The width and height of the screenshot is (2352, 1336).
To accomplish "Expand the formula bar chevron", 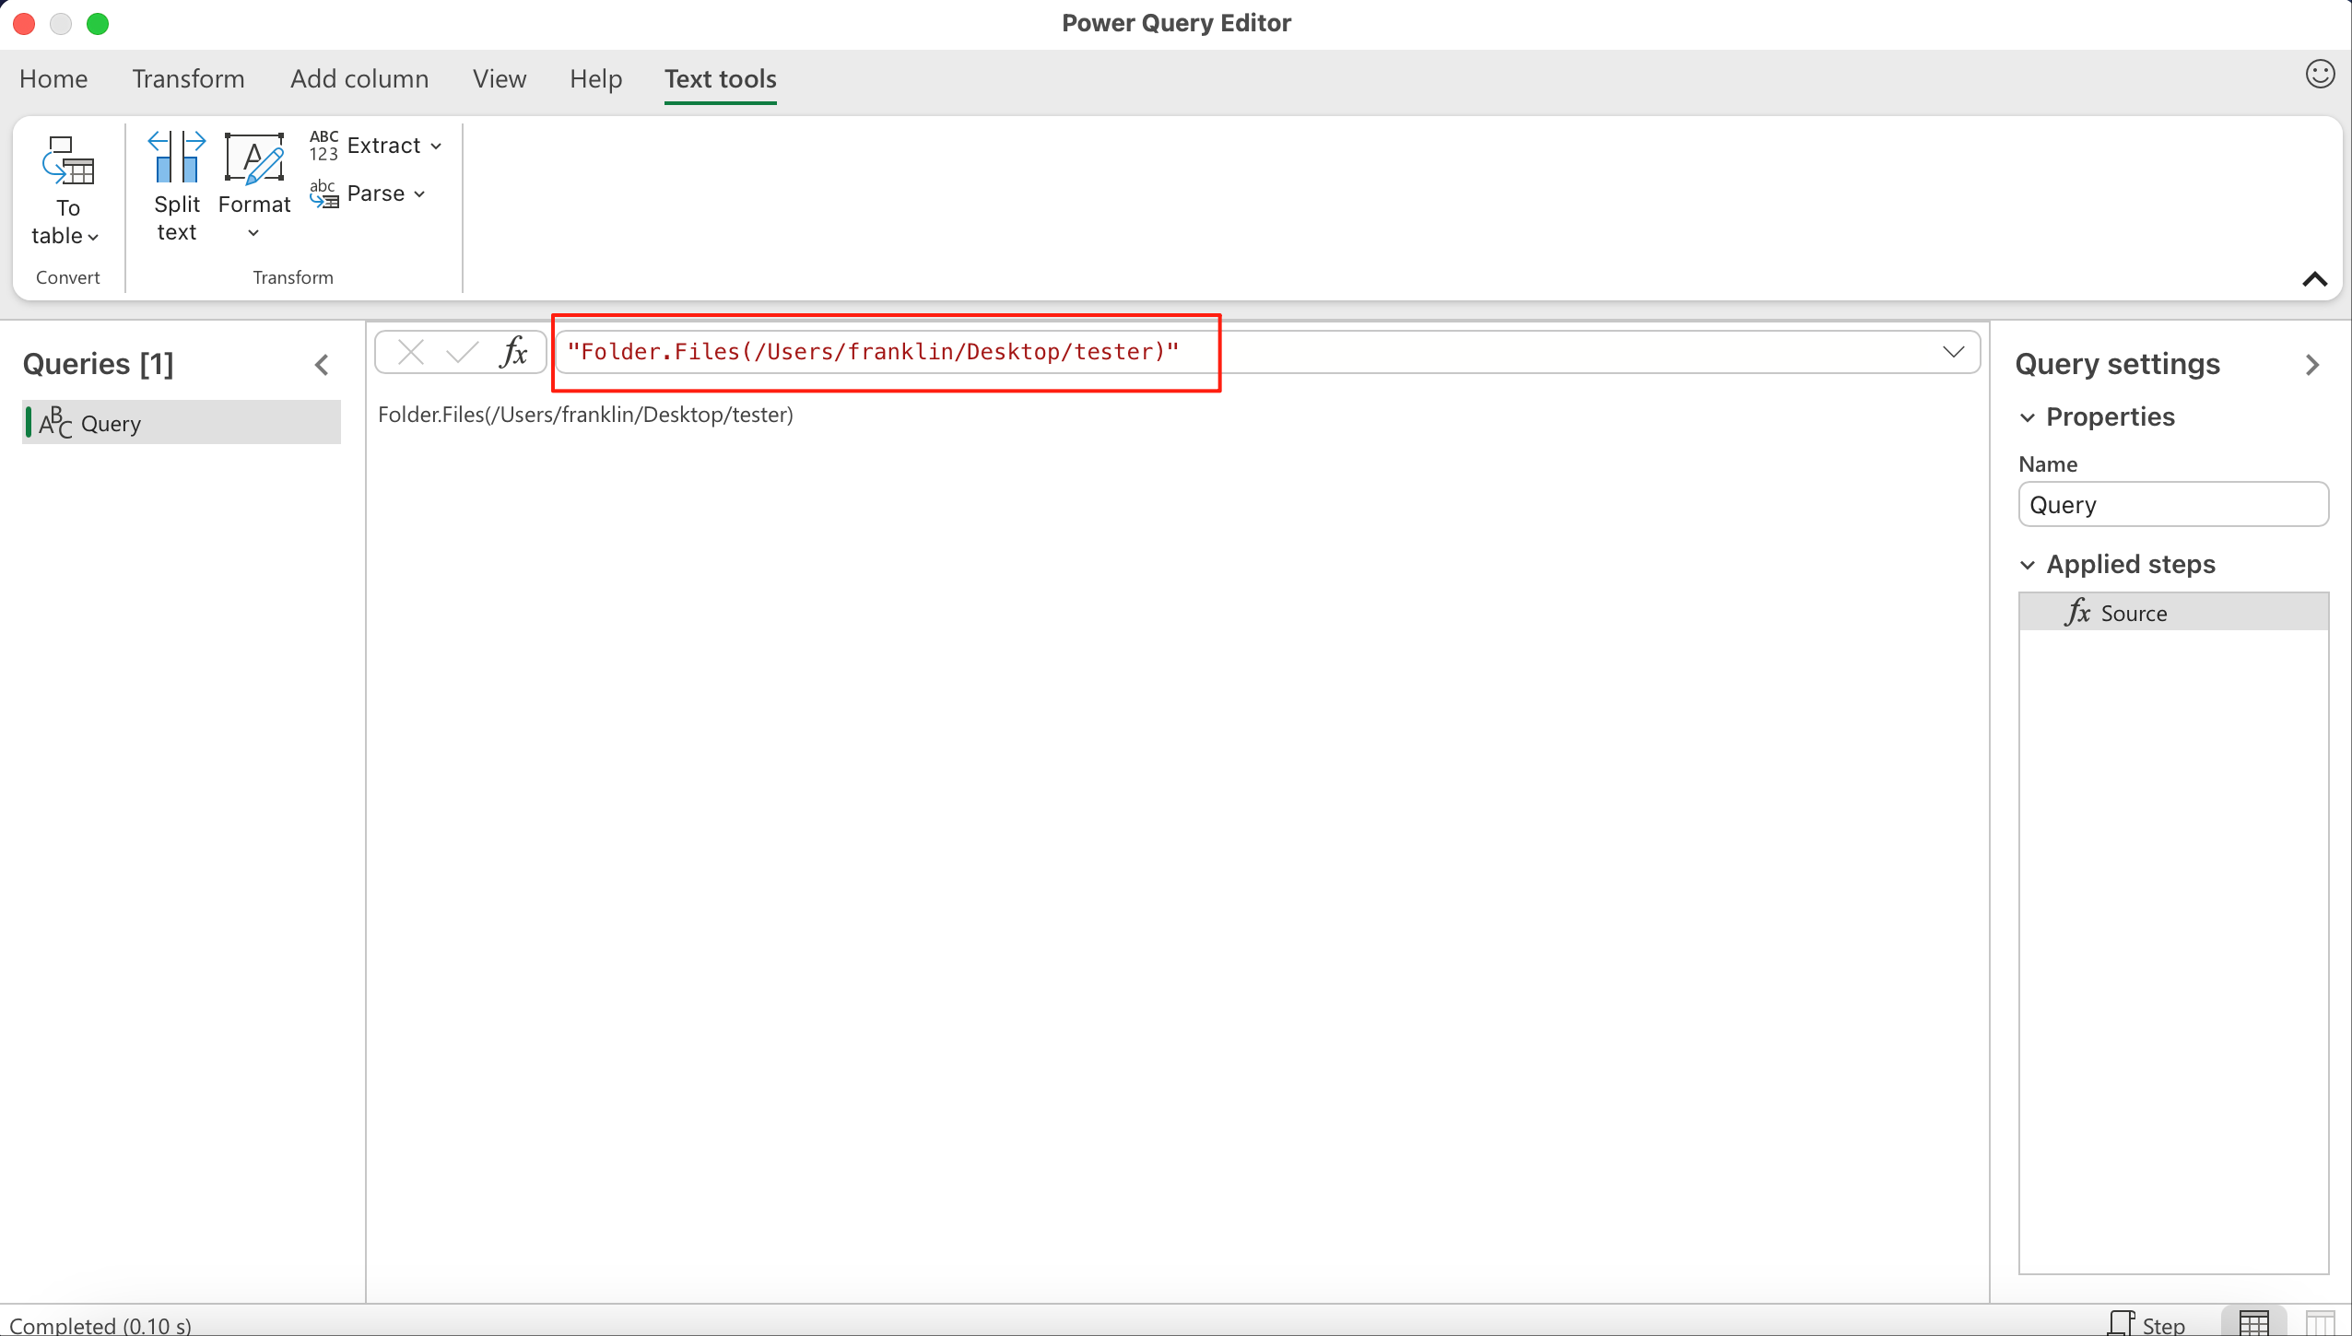I will (x=1953, y=352).
